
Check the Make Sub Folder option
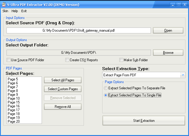click(121, 60)
